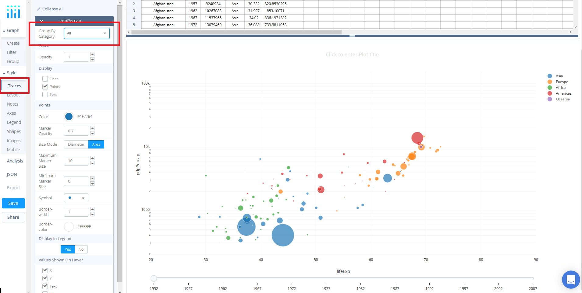This screenshot has width=582, height=293.
Task: Decrease Minimum Marker Size stepper
Action: click(x=92, y=183)
